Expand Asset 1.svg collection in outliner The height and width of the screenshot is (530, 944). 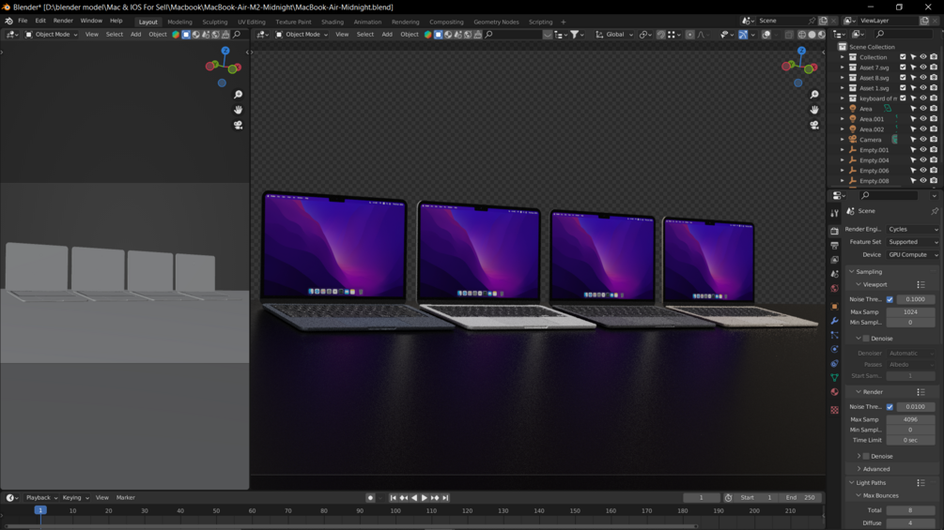[x=843, y=88]
